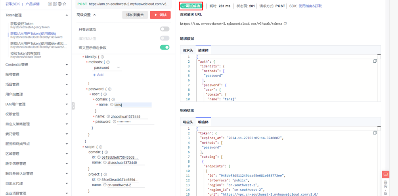Switch to 请求头 request header tab
The width and height of the screenshot is (398, 196).
[x=188, y=50]
